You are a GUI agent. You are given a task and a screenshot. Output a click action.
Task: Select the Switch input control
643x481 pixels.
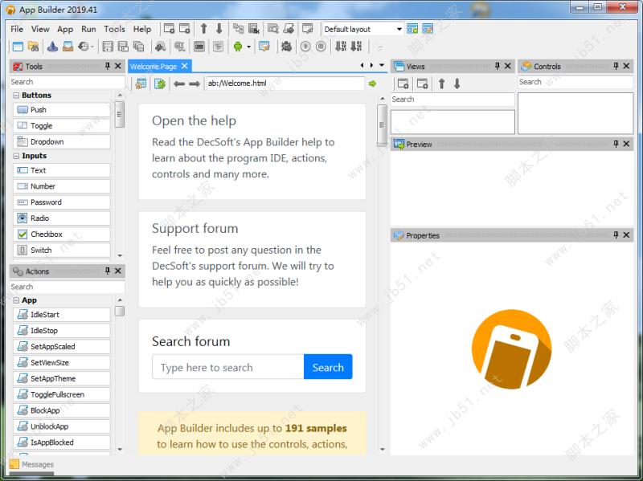point(62,251)
